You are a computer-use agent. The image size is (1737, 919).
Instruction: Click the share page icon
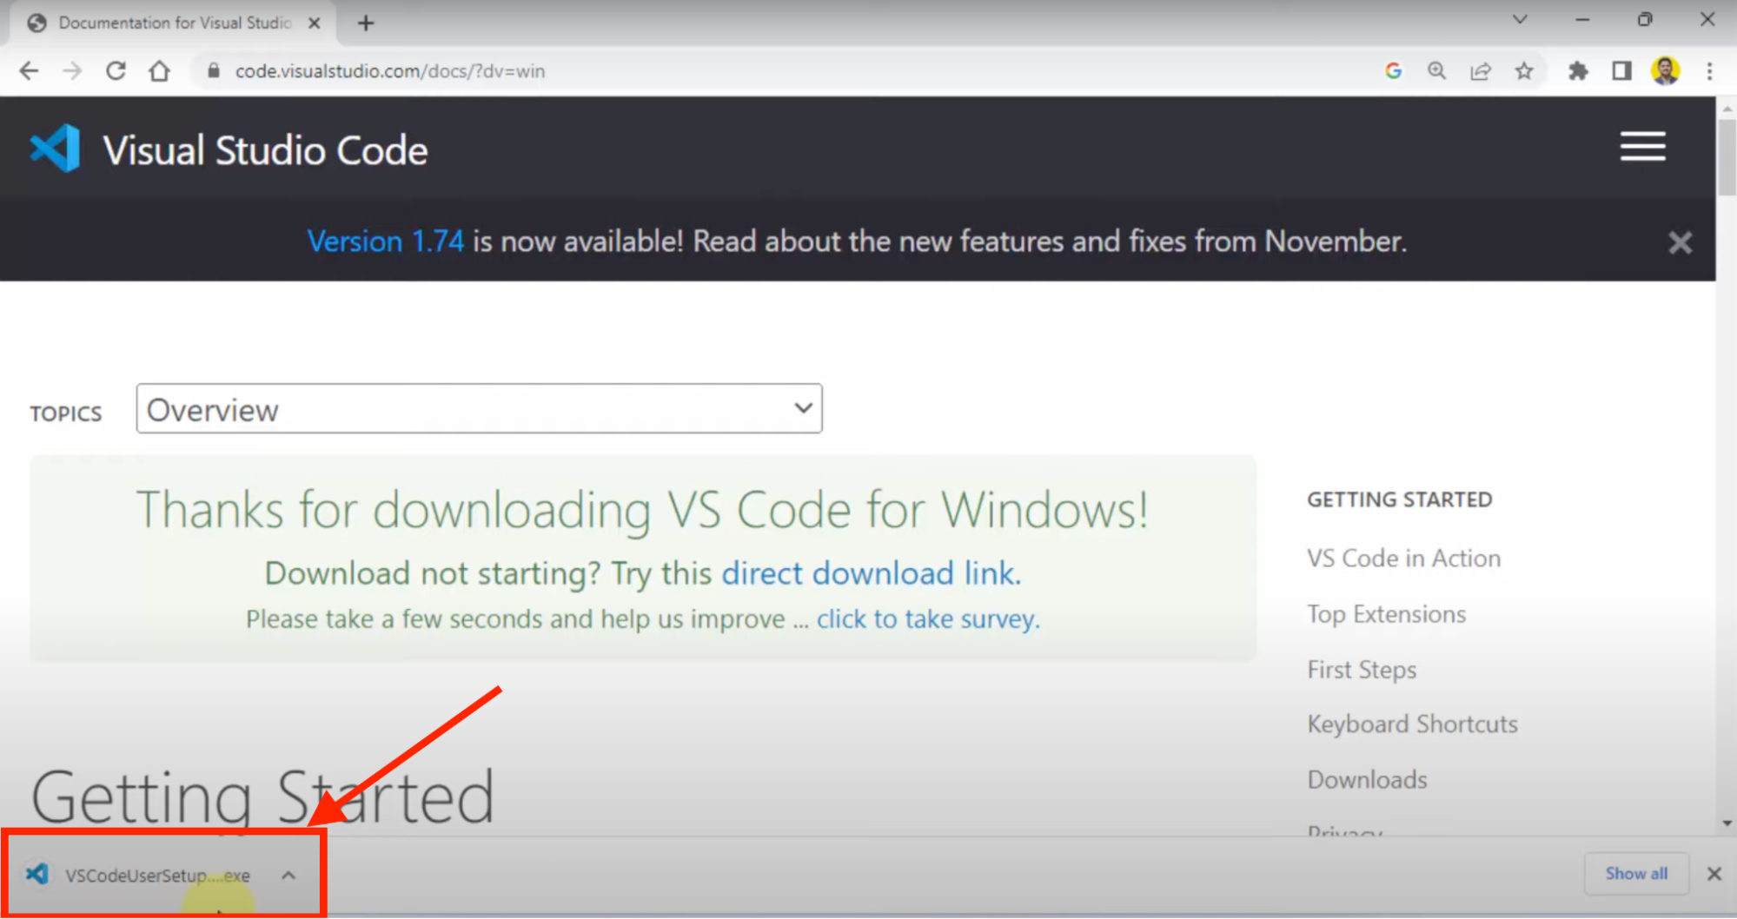tap(1480, 71)
